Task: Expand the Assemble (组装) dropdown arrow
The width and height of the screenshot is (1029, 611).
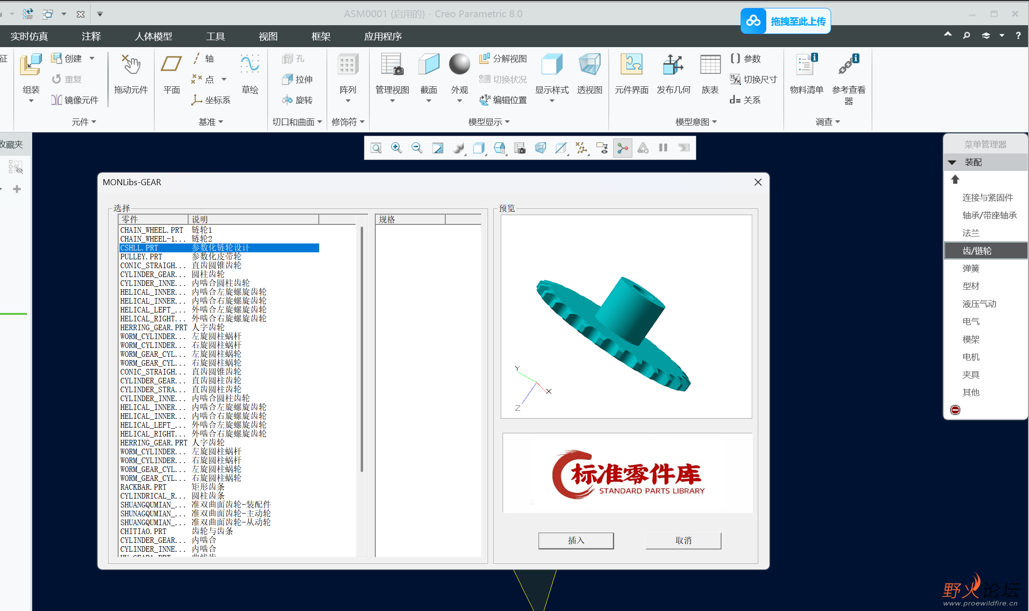Action: [x=31, y=101]
